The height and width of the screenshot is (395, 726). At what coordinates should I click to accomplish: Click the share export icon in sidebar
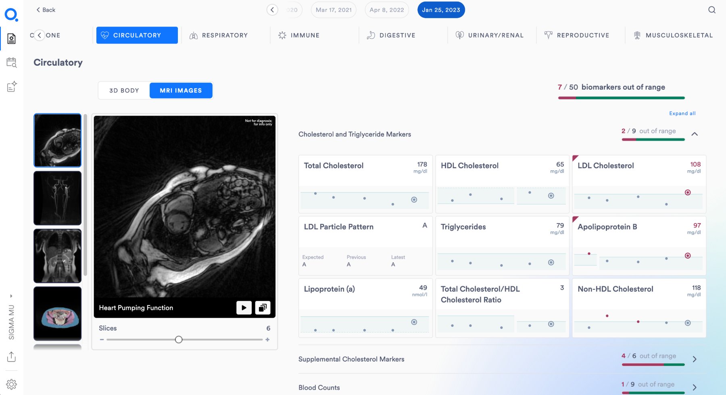[x=11, y=357]
